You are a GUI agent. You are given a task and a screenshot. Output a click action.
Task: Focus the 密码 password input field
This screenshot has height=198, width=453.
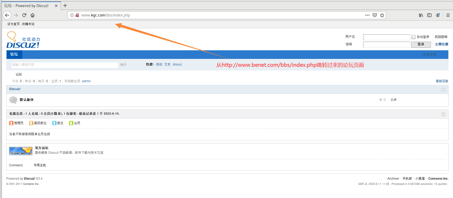(387, 45)
